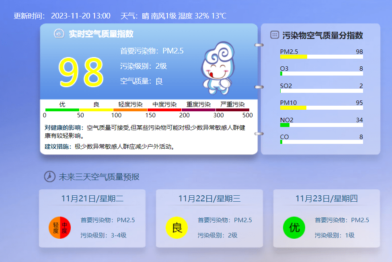Screen dimensions: 392x262
Task: Click the 11月21日/星期二 forecast header
Action: click(92, 199)
